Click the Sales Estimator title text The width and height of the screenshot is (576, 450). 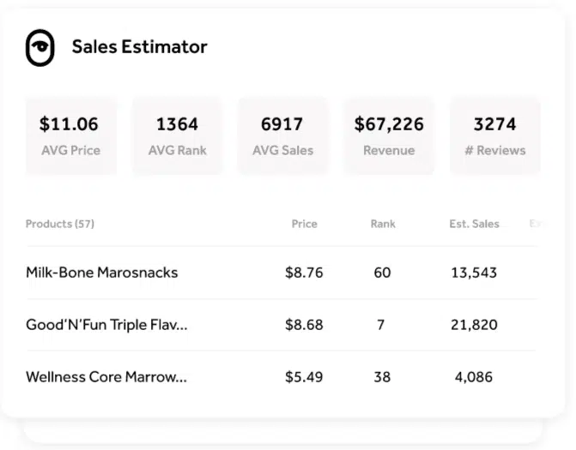[139, 47]
